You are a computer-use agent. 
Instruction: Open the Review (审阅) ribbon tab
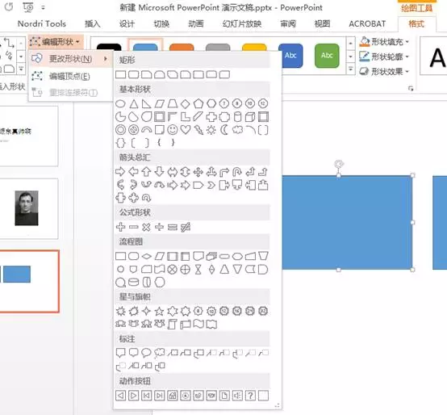[x=288, y=23]
